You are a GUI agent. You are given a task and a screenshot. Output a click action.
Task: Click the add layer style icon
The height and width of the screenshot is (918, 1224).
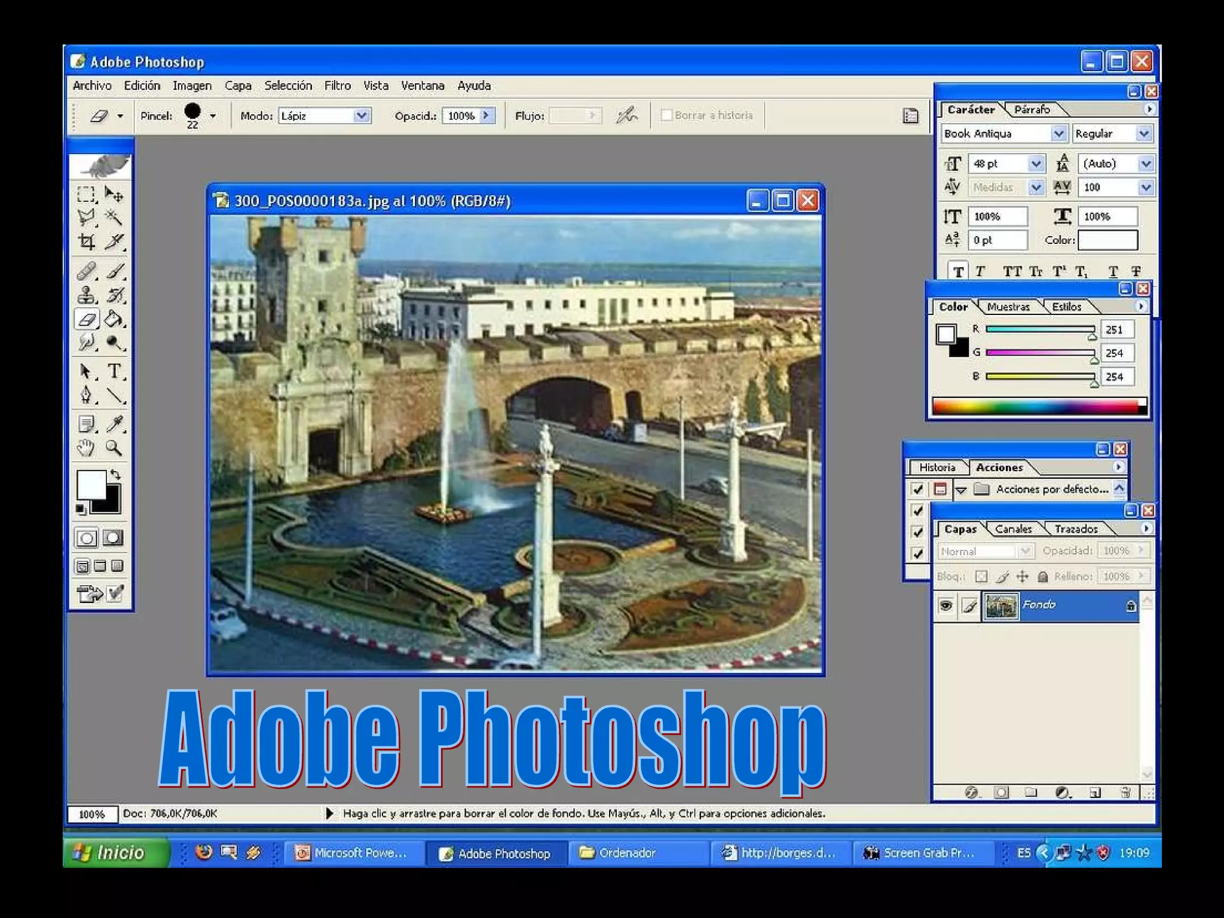[971, 792]
